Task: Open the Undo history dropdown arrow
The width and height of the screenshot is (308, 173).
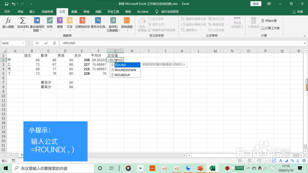Action: click(18, 4)
